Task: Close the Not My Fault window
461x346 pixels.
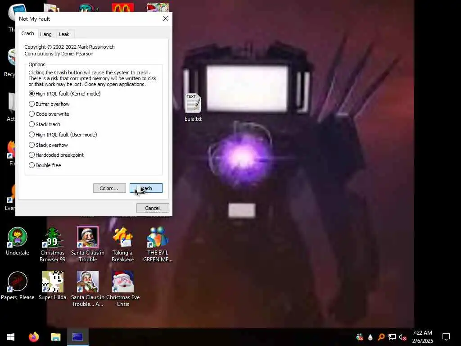Action: (x=166, y=18)
